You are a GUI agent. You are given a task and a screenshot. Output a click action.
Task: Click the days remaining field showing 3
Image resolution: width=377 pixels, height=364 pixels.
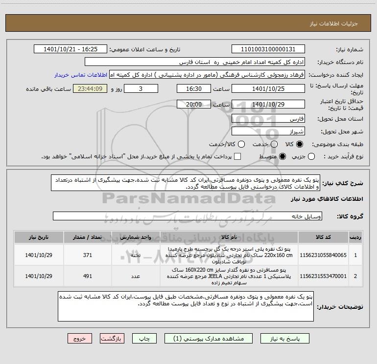click(141, 88)
